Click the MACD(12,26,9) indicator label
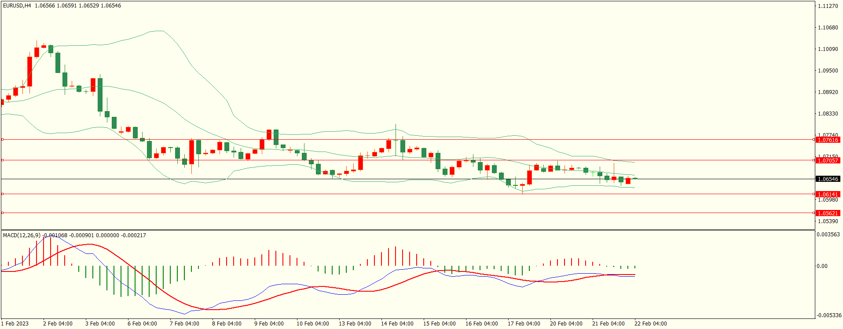Viewport: 843px width, 329px height. [x=22, y=235]
